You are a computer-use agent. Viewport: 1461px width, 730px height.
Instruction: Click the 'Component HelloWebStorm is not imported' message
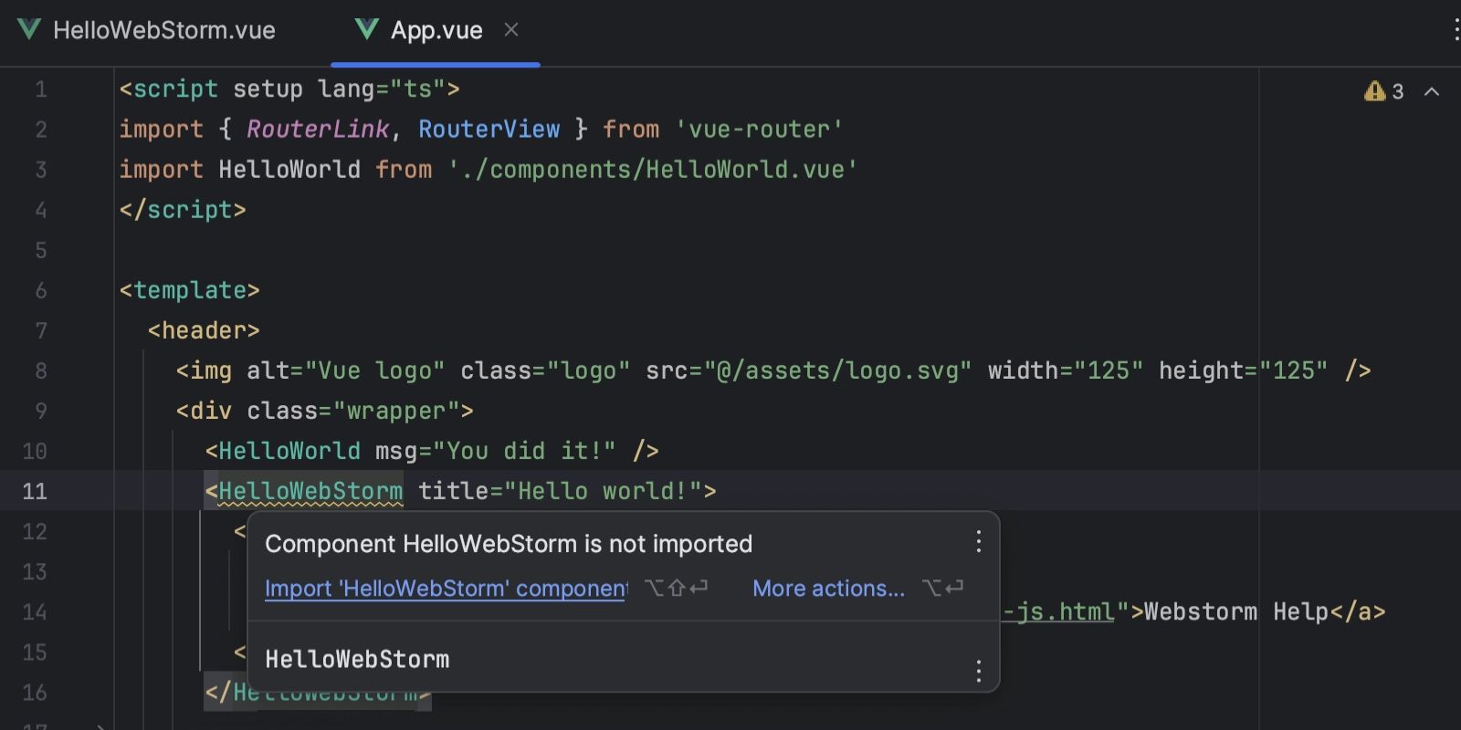(x=509, y=544)
